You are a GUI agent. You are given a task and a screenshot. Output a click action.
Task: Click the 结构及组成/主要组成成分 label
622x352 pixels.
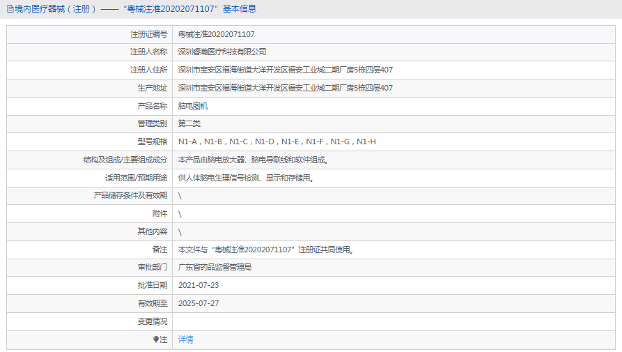tap(125, 160)
